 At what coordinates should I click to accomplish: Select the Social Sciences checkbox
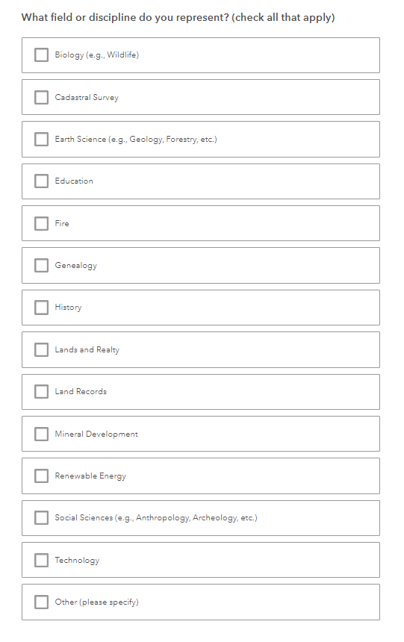41,517
